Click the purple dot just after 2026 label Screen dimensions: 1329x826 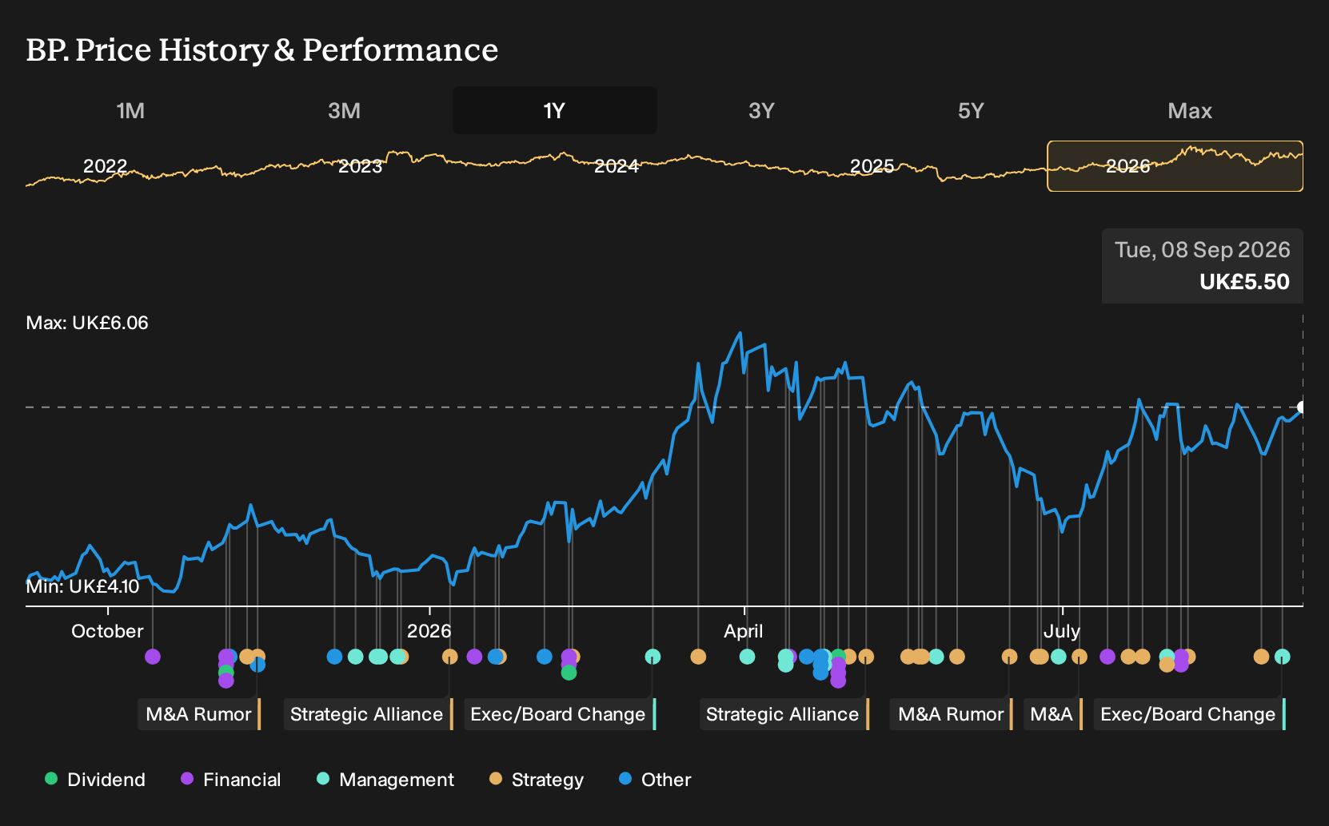(474, 657)
